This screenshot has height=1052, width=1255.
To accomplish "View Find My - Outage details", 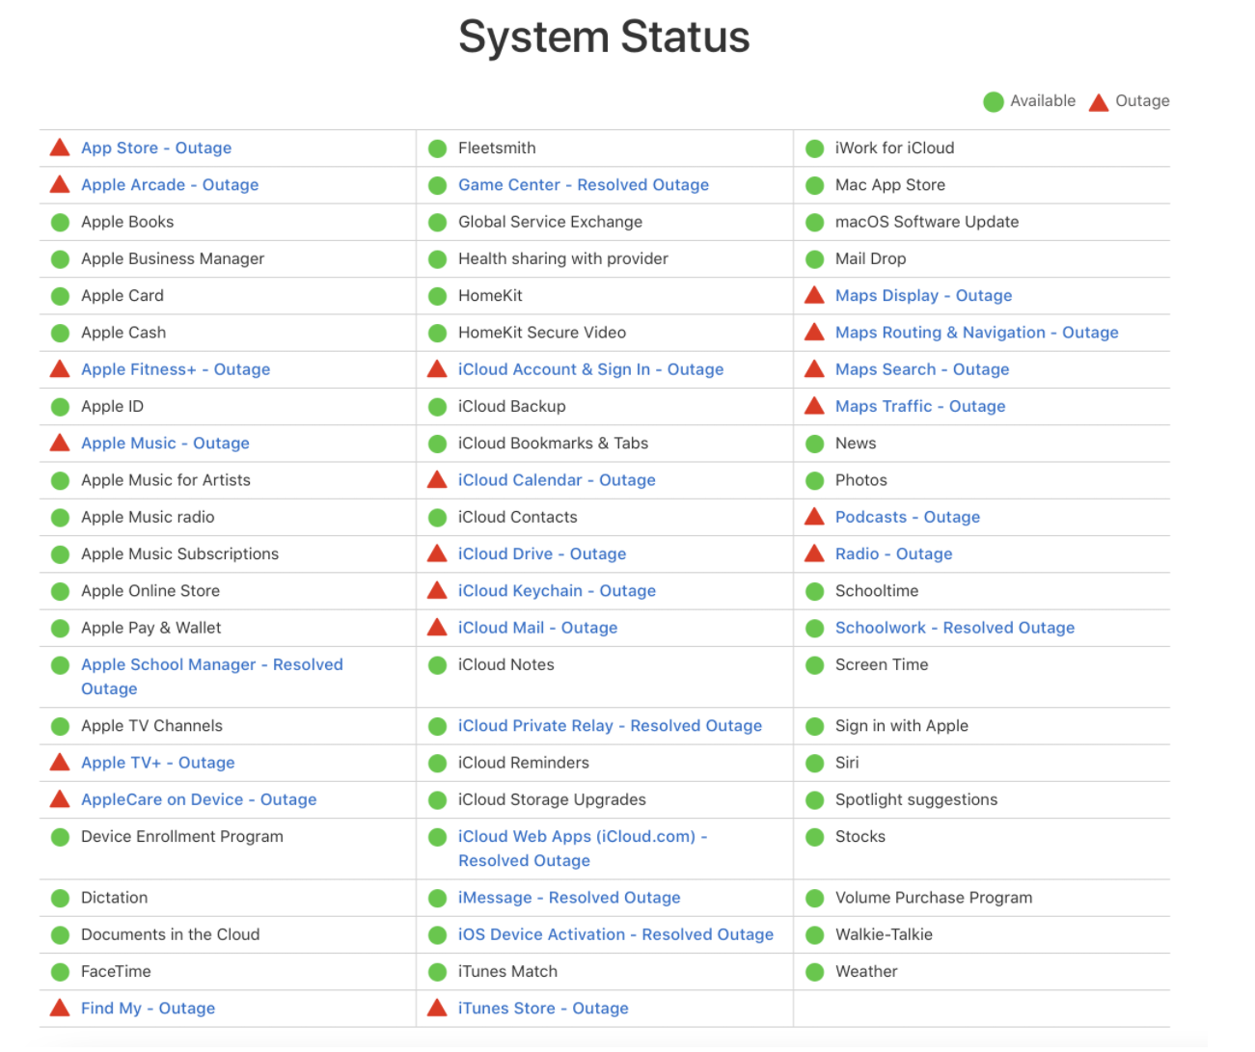I will tap(149, 1009).
